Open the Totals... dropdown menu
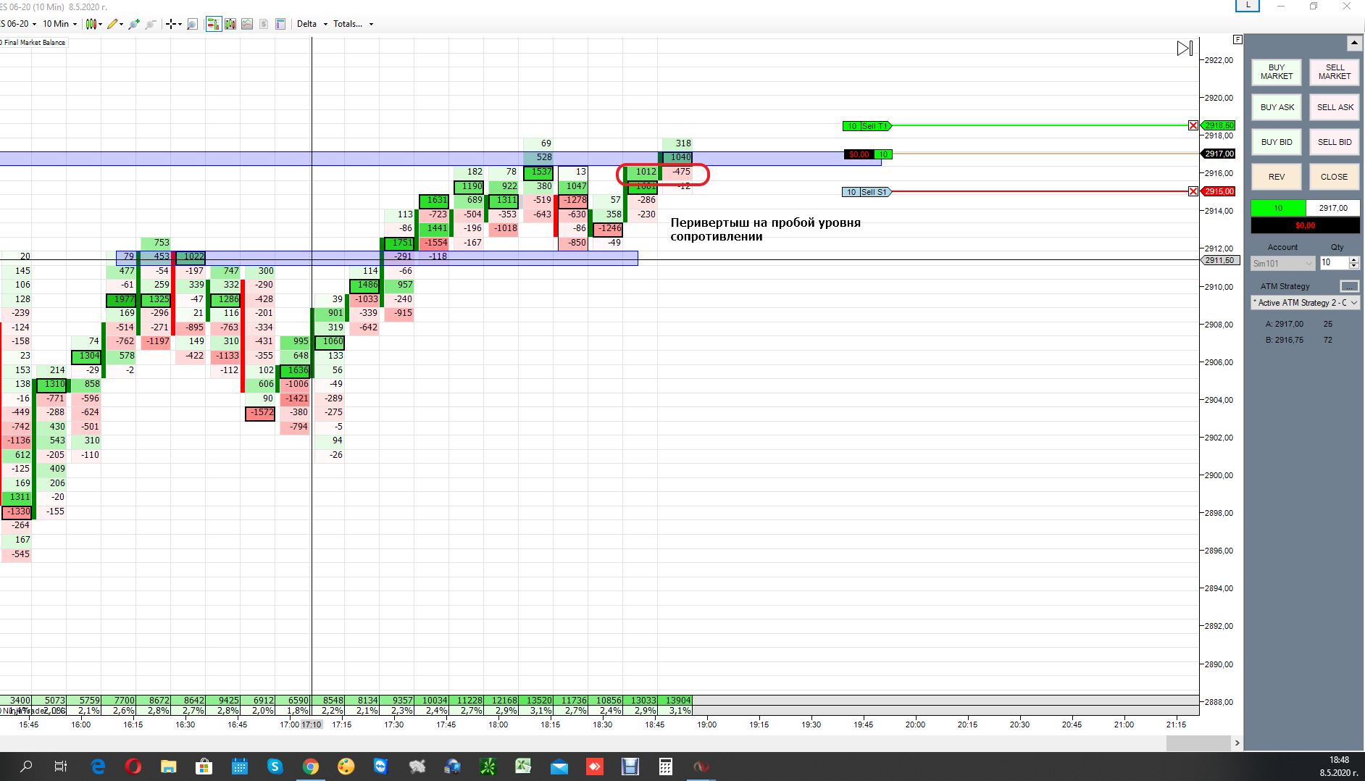 click(x=354, y=24)
